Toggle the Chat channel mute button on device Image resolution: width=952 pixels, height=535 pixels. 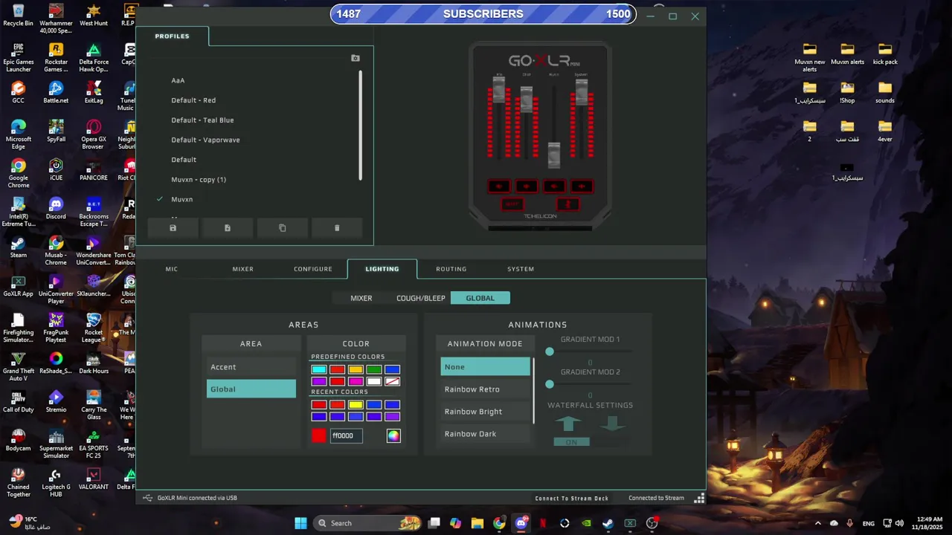pos(527,186)
